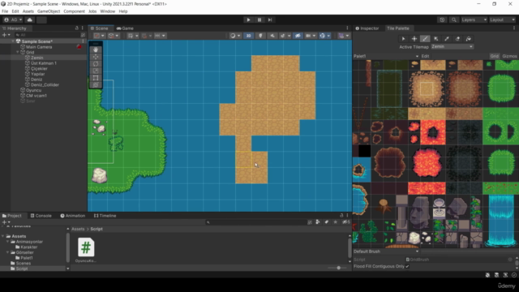Screen dimensions: 519x292
Task: Open Scenes folder in Project tree
Action: tap(24, 263)
